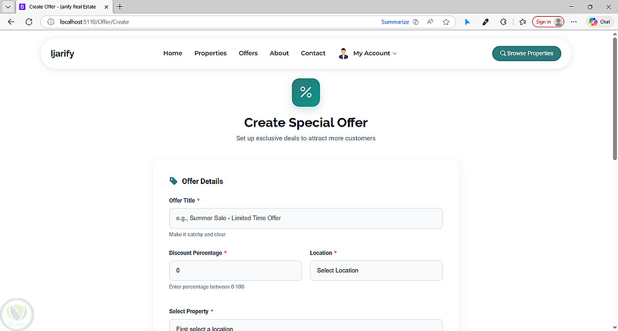Viewport: 618px width, 331px height.
Task: Refresh the page with reload icon
Action: coord(28,22)
